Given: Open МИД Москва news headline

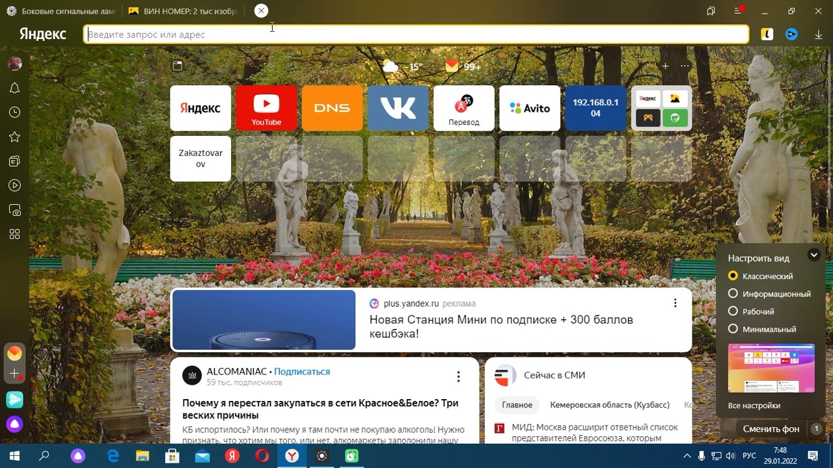Looking at the screenshot, I should click(x=595, y=433).
